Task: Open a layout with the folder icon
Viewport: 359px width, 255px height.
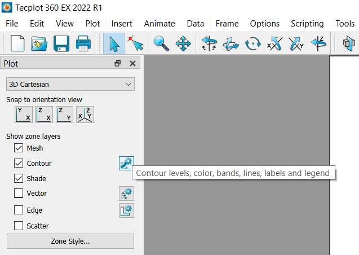Action: point(39,43)
